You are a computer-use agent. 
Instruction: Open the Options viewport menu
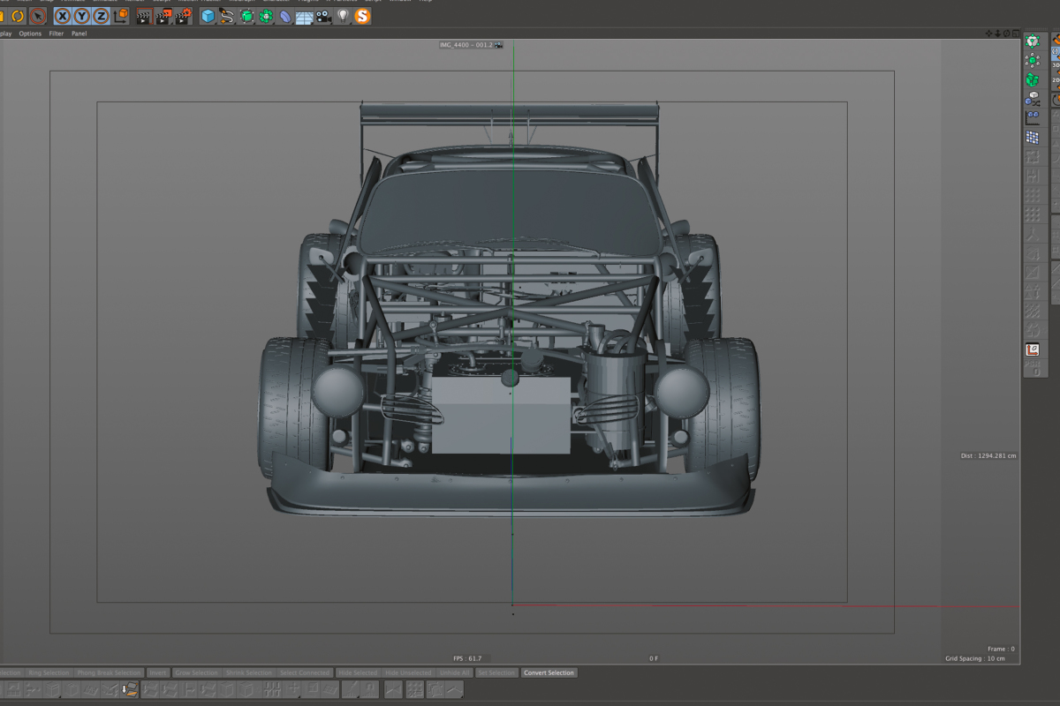point(30,34)
